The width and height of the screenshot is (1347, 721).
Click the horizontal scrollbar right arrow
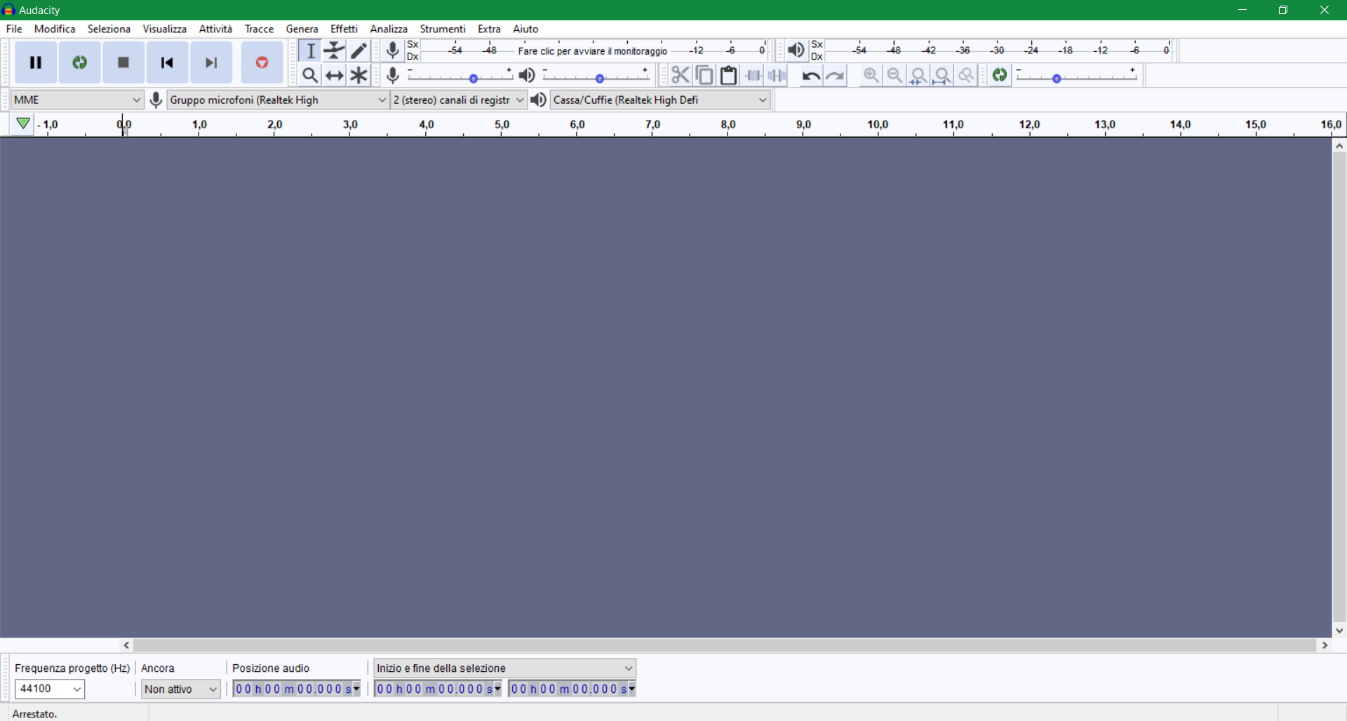tap(1325, 645)
